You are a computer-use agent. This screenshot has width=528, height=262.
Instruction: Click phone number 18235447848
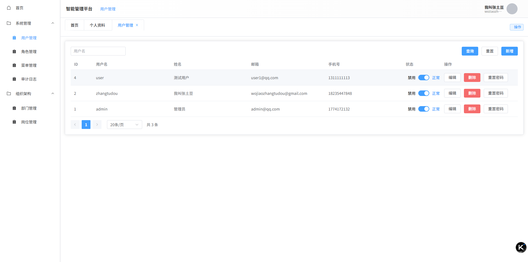click(x=340, y=93)
